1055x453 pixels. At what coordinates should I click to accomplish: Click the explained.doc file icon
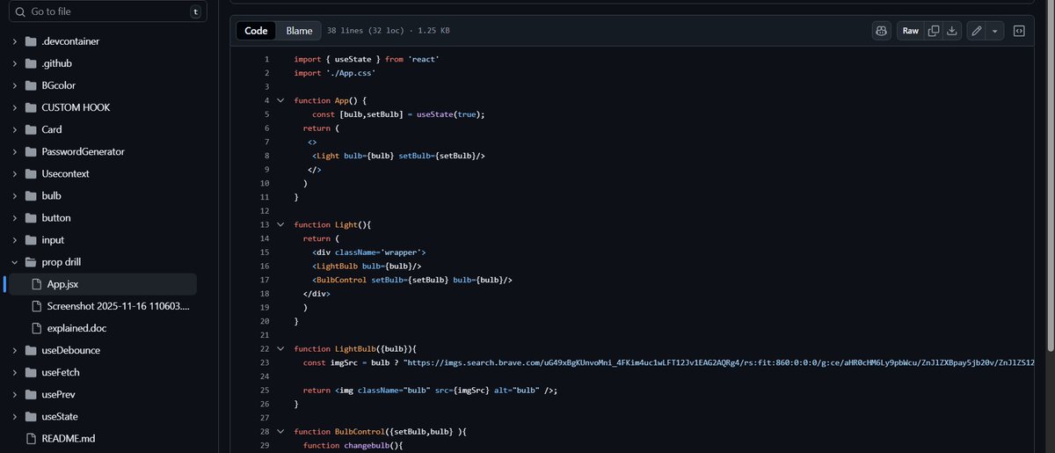tap(36, 328)
